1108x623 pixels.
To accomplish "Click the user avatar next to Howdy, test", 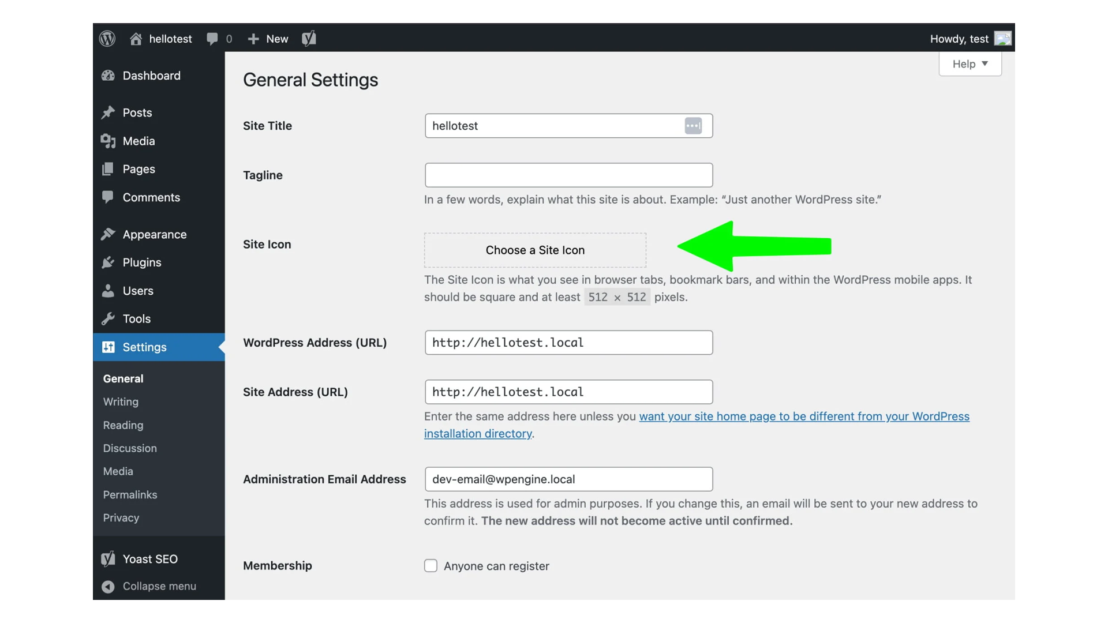I will tap(1002, 39).
